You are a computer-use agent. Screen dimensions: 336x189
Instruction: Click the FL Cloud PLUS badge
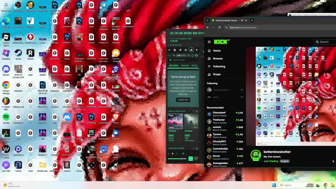[x=181, y=55]
